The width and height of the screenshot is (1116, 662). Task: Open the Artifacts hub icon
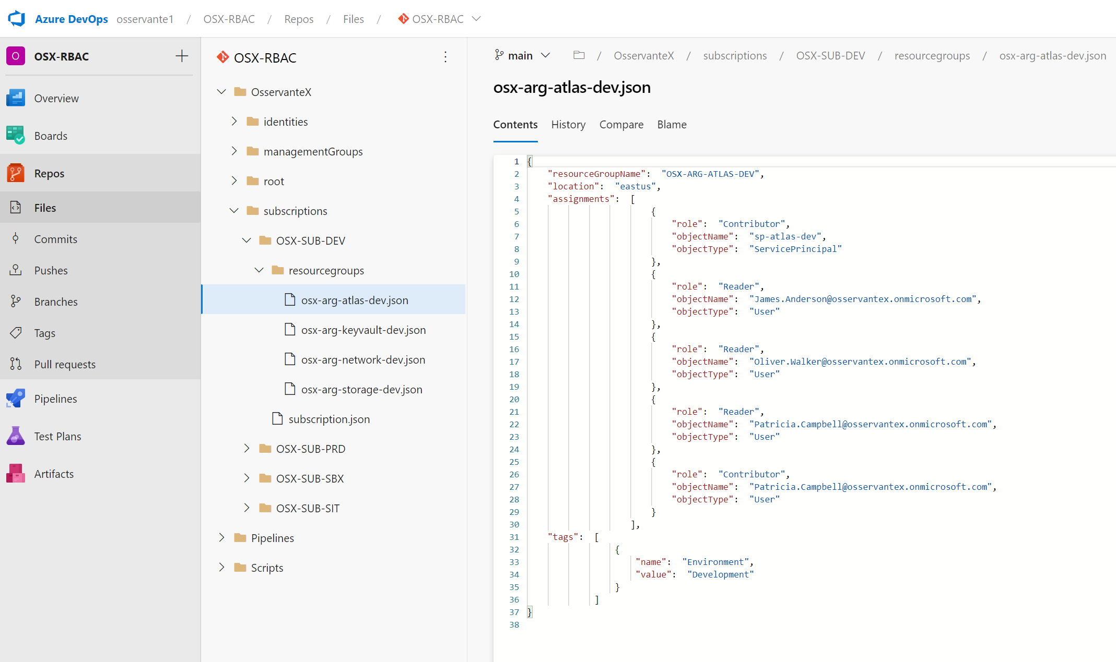[16, 474]
